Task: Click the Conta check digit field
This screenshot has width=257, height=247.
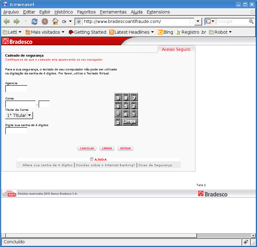Action: (44, 104)
